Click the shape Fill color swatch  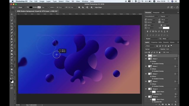[31, 7]
